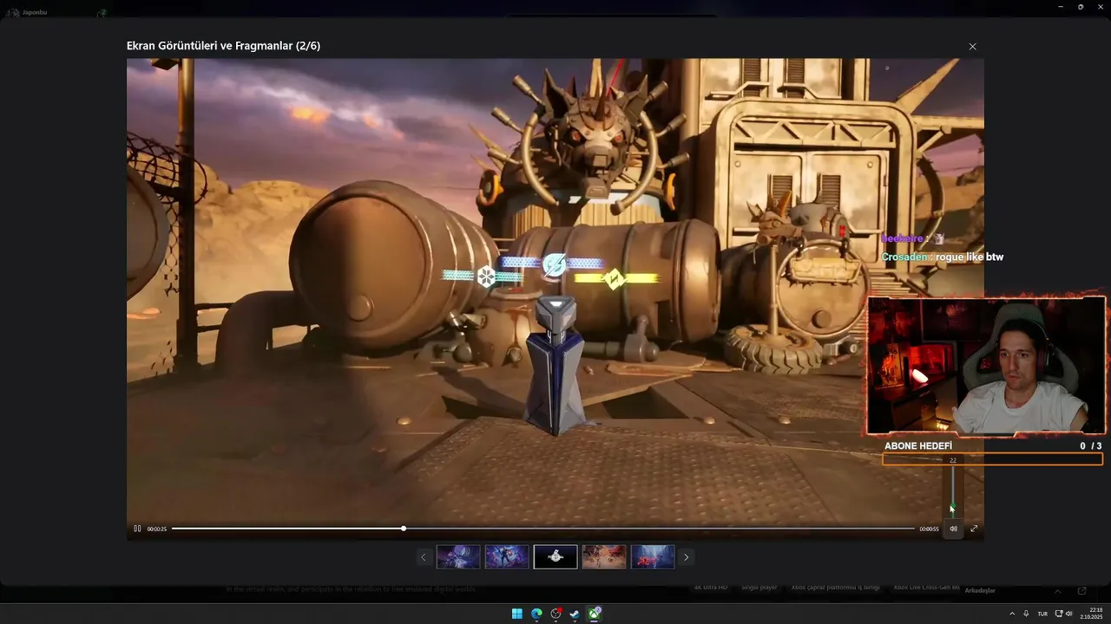Pop out the Arkadaşlar panel

[x=1081, y=591]
